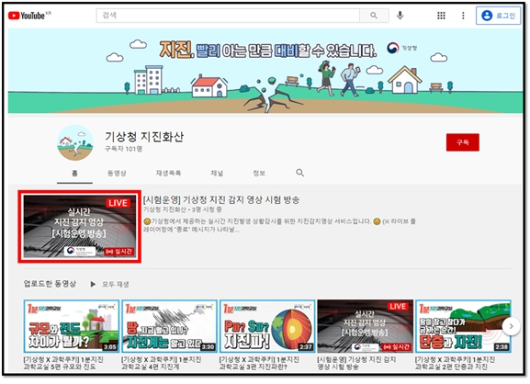Open the YouTube apps grid icon
The width and height of the screenshot is (530, 384).
pos(441,16)
